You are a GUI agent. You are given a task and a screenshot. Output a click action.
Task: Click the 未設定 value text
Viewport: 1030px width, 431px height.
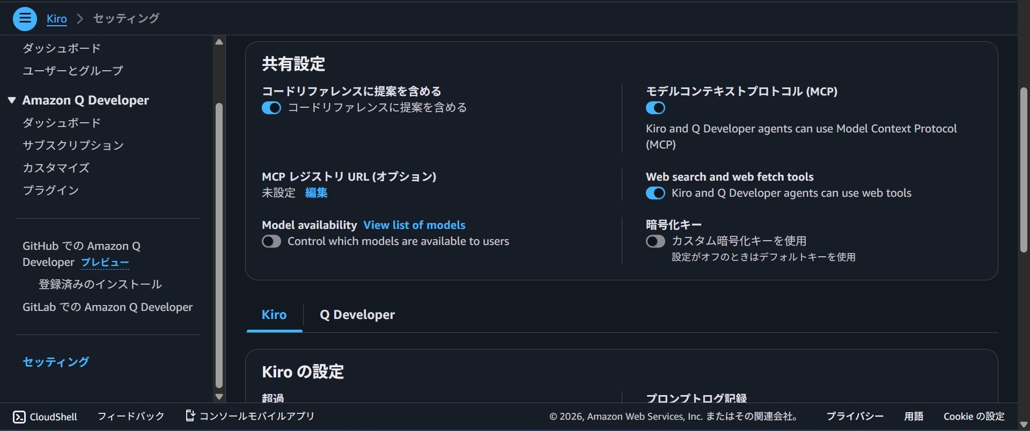pos(278,193)
